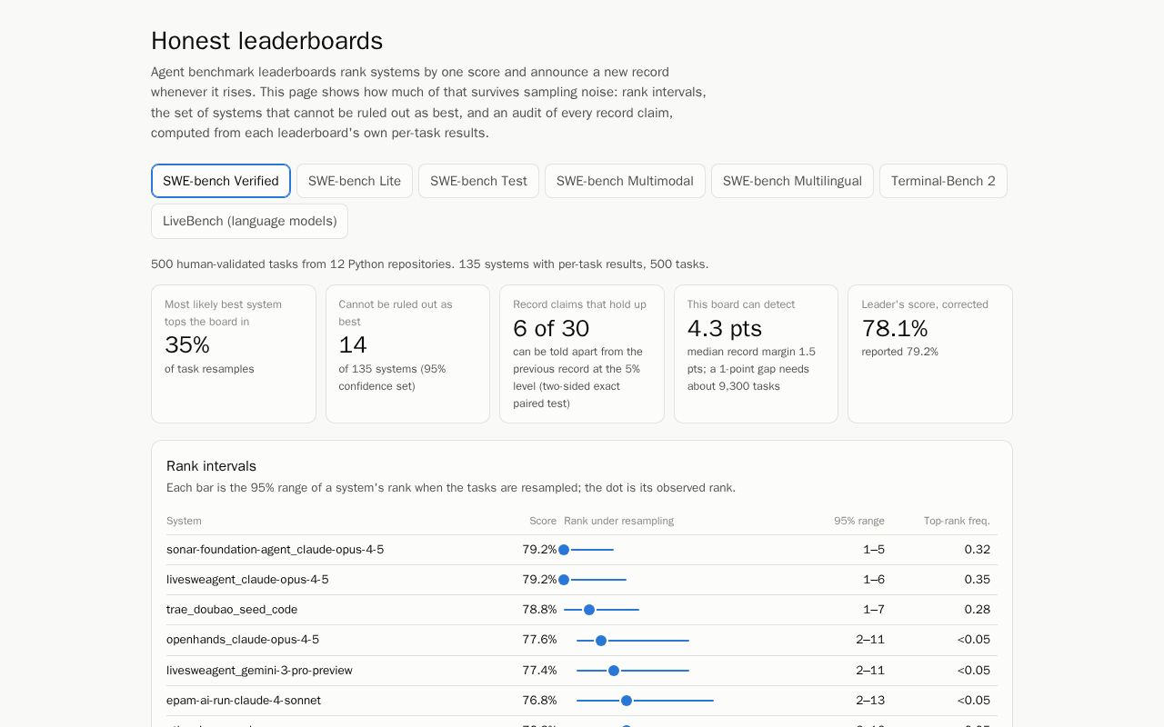Click the Score column header

tap(543, 521)
